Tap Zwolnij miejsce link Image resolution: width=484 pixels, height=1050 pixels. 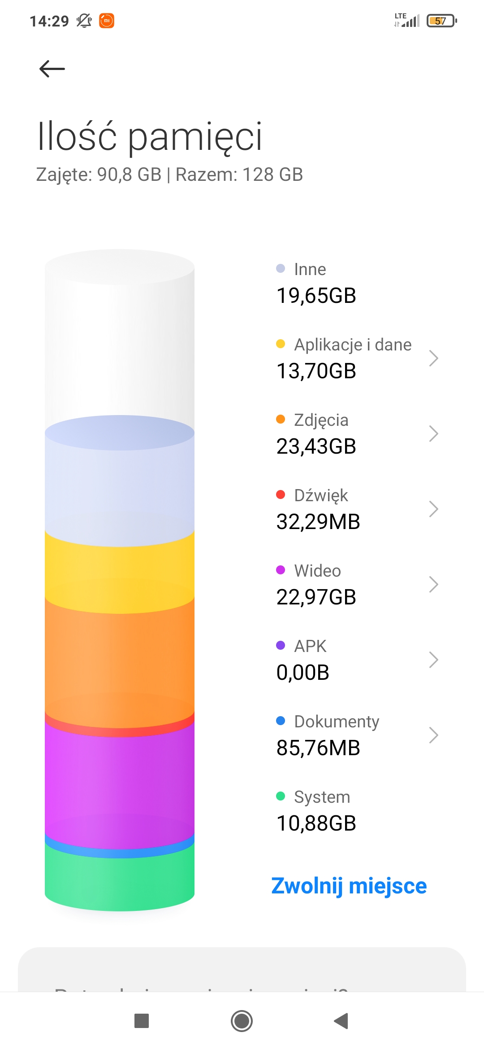click(349, 886)
